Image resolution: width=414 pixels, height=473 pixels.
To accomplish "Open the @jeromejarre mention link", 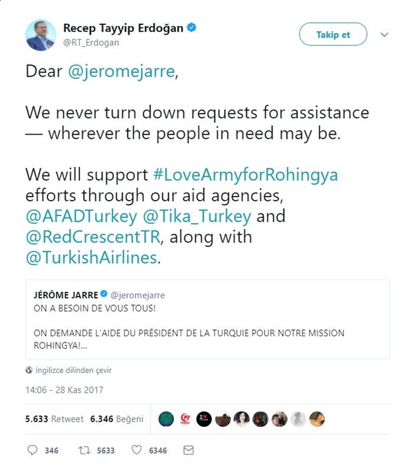I will click(122, 71).
